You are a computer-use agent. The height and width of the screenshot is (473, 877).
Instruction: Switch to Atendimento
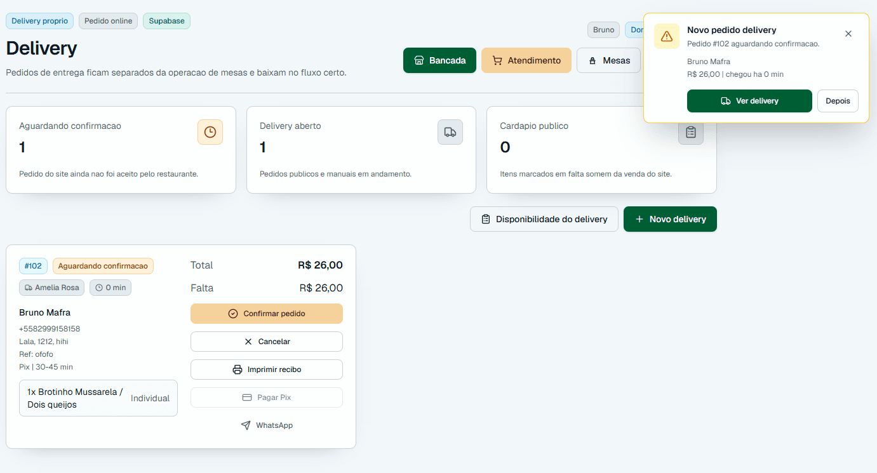point(526,60)
